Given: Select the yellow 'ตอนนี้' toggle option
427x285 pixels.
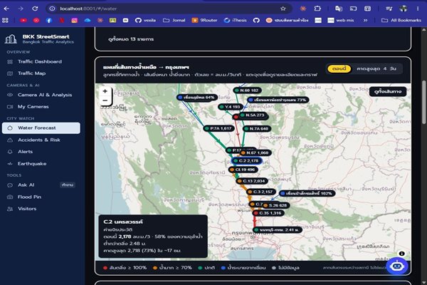Looking at the screenshot, I should (339, 68).
